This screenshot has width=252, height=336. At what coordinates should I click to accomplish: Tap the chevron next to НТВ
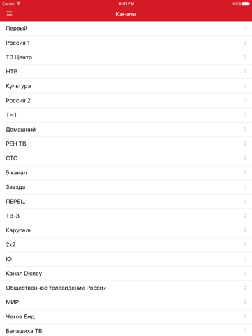tap(245, 71)
